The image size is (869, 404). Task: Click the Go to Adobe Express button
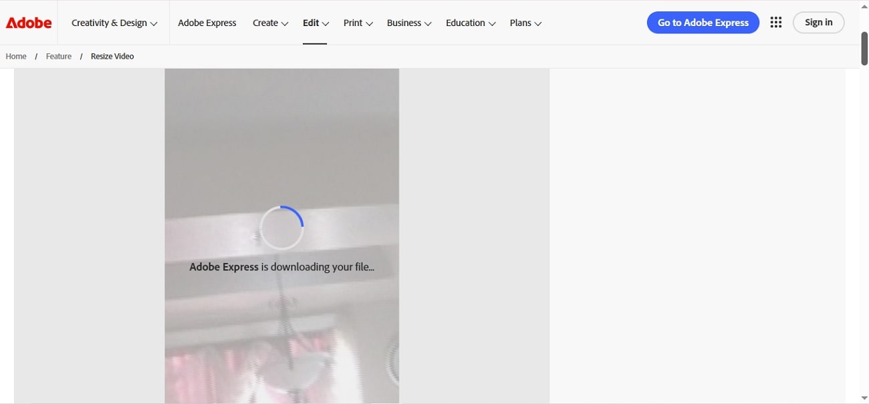[703, 22]
